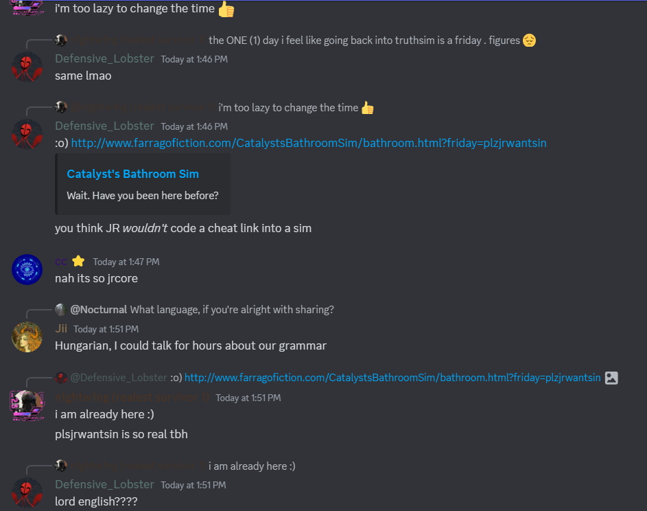Click Jii's golden portrait avatar

(x=27, y=337)
